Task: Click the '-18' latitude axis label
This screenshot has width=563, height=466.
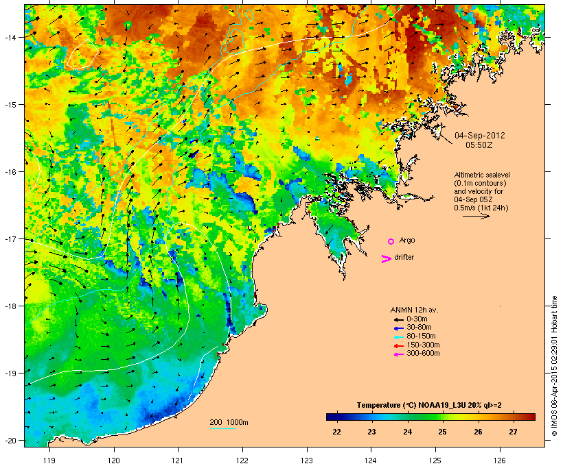Action: point(10,306)
